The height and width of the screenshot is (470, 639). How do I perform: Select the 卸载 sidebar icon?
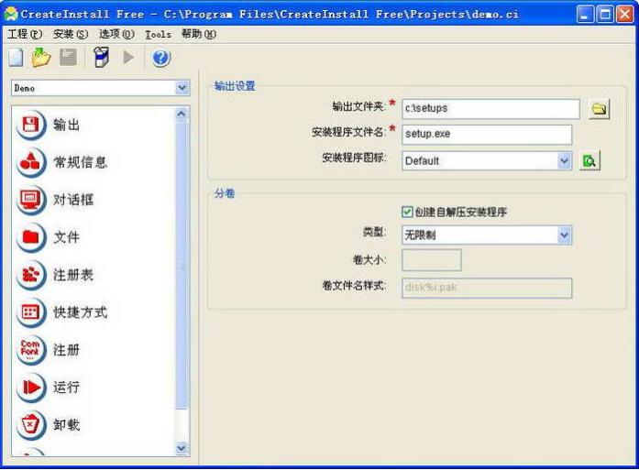31,425
